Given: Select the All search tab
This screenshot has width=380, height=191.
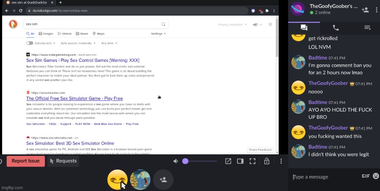Looking at the screenshot, I should (x=30, y=34).
